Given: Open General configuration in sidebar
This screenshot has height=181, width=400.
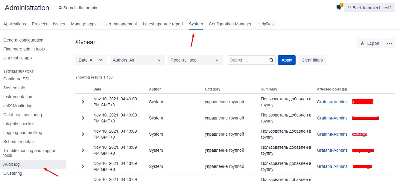Looking at the screenshot, I should pyautogui.click(x=23, y=40).
